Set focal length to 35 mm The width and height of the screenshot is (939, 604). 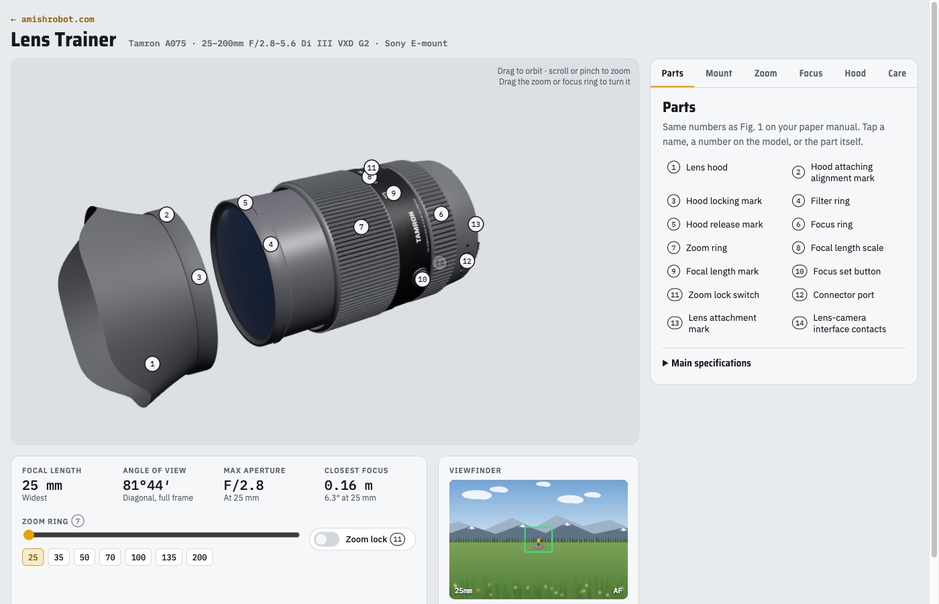pyautogui.click(x=59, y=557)
